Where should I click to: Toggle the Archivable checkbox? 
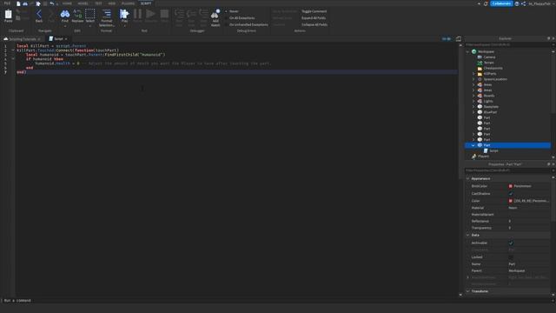[x=511, y=243]
